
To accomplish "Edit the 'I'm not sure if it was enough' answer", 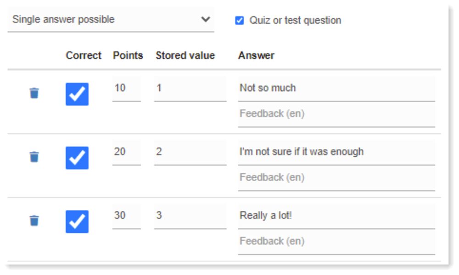I will (336, 152).
